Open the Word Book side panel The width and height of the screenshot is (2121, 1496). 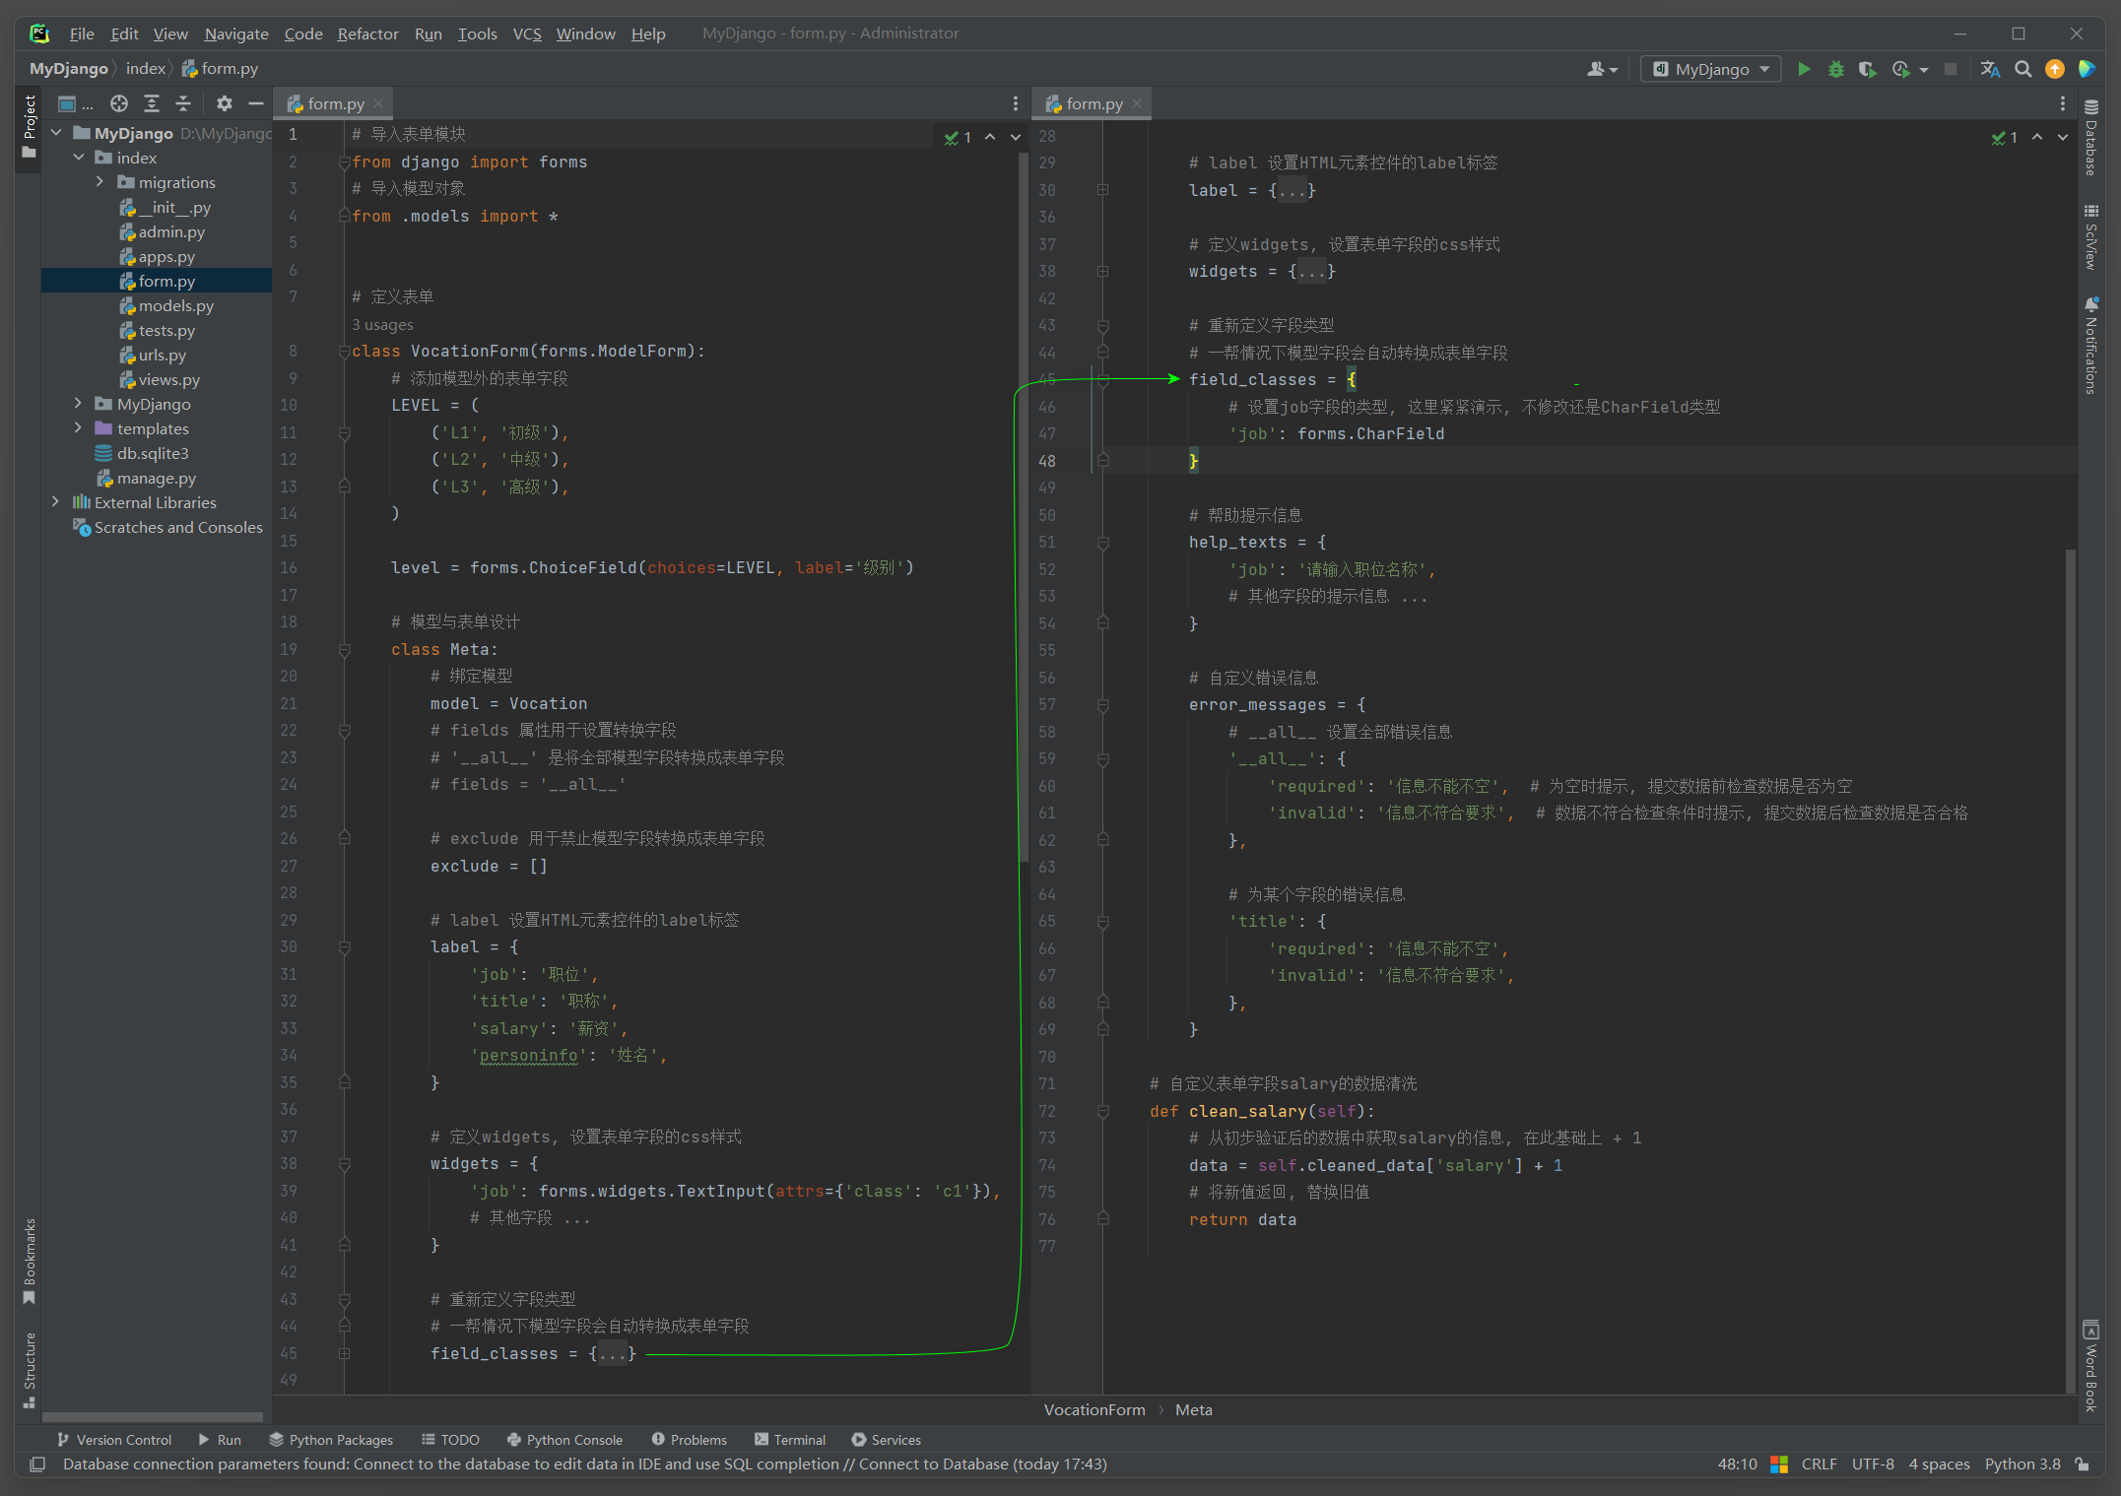coord(2091,1367)
